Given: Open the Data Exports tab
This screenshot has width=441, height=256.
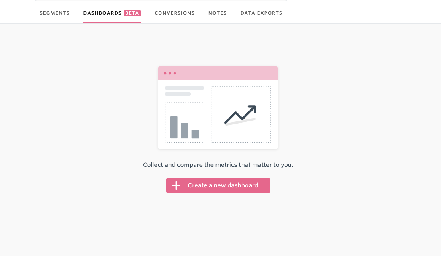Looking at the screenshot, I should [261, 13].
